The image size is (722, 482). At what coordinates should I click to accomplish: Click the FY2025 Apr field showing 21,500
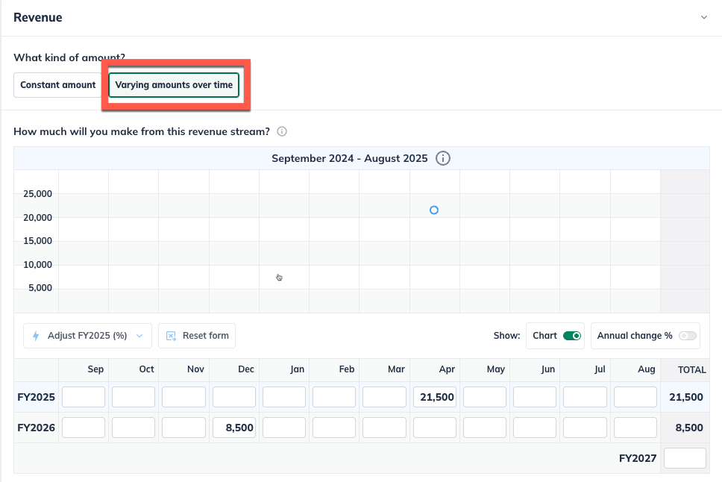click(435, 397)
